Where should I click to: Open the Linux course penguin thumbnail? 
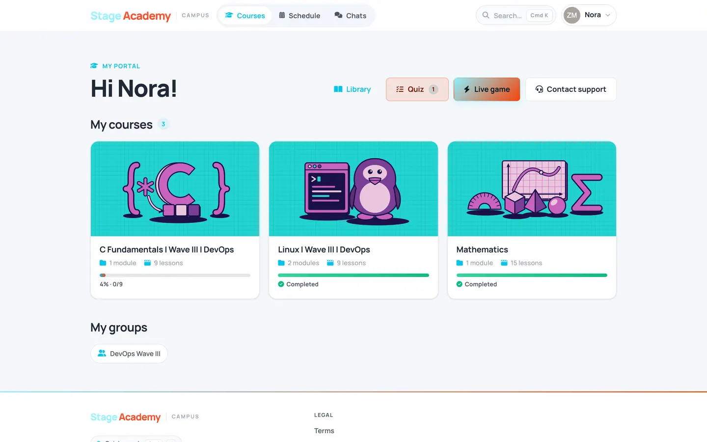(x=353, y=189)
